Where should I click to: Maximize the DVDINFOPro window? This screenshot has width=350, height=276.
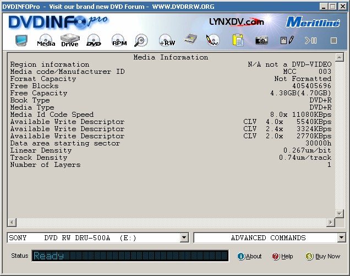coord(332,7)
